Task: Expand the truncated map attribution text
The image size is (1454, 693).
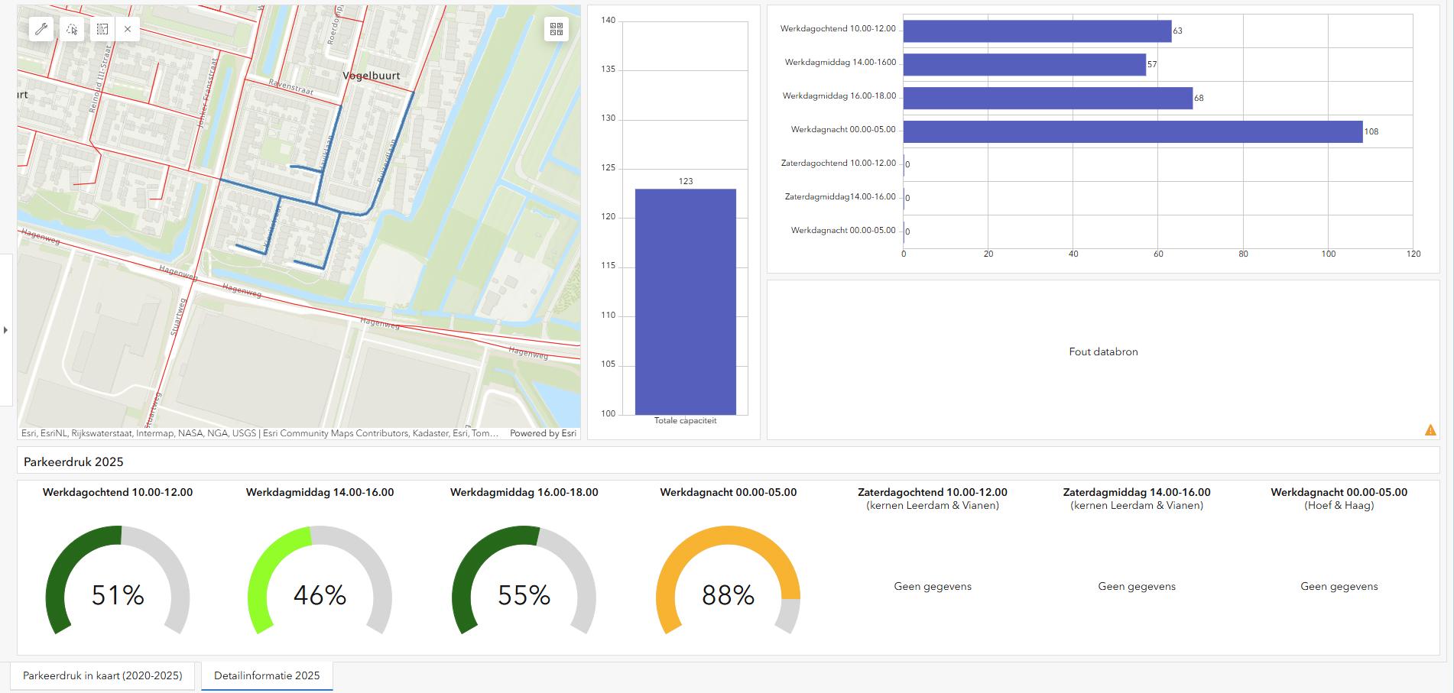Action: coord(260,433)
